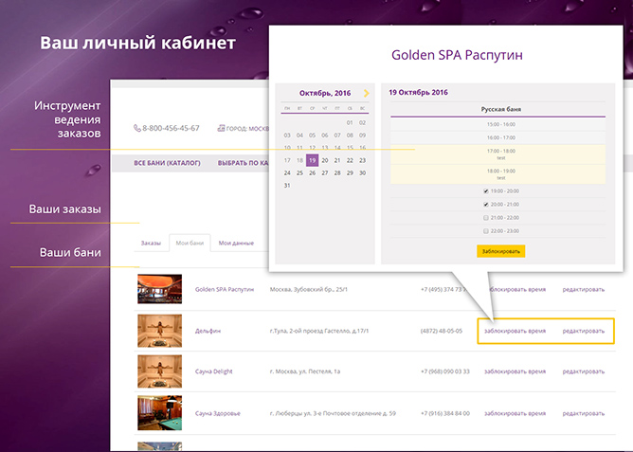Click Дельфин sauna thumbnail
633x452 pixels.
point(159,331)
